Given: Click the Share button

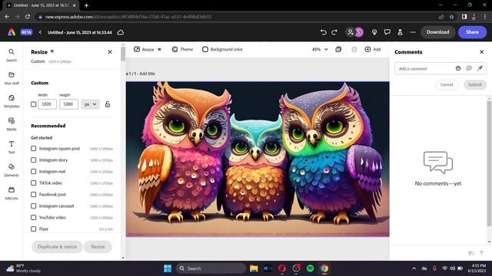Looking at the screenshot, I should coord(472,32).
